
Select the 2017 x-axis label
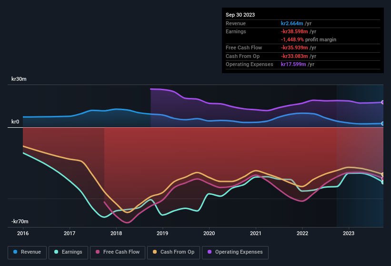pos(70,233)
